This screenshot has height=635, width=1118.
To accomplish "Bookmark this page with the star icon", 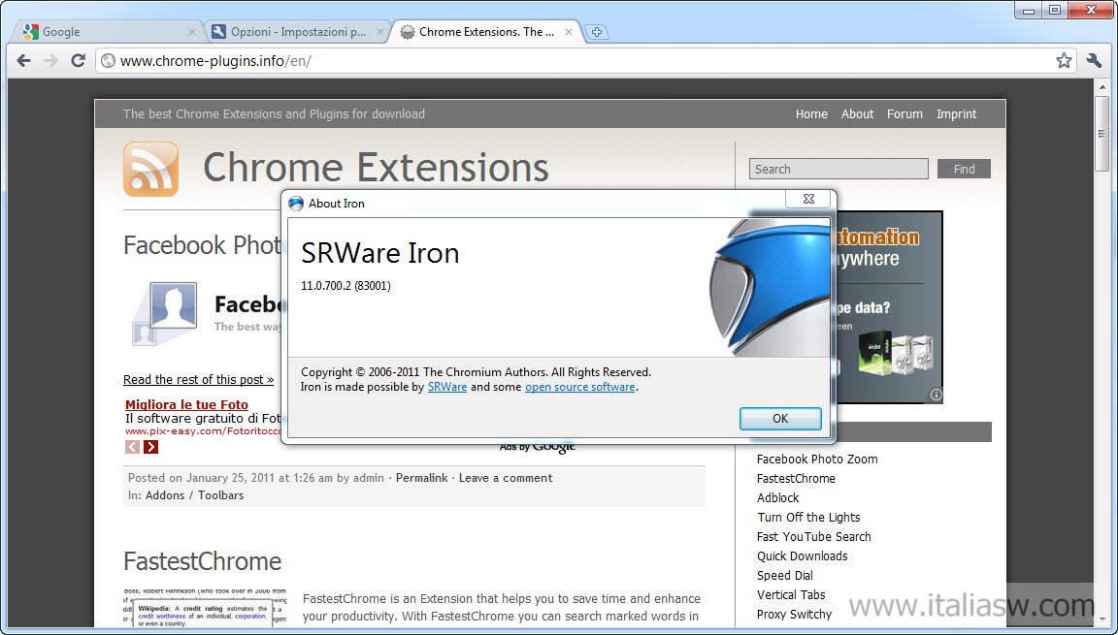I will click(1064, 60).
